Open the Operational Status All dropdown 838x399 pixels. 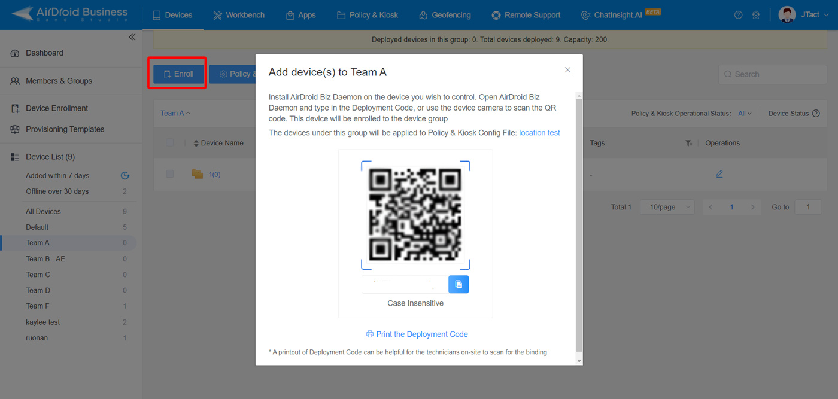coord(745,114)
